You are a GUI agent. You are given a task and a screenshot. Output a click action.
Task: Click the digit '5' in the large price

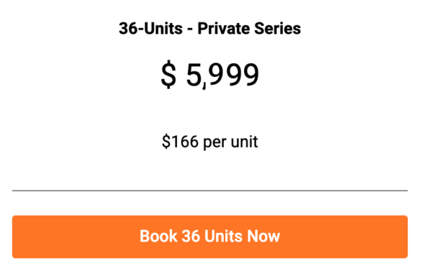[194, 74]
